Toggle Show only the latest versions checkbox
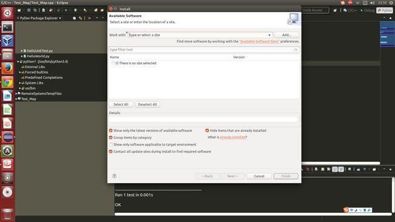This screenshot has height=222, width=395. (x=111, y=130)
